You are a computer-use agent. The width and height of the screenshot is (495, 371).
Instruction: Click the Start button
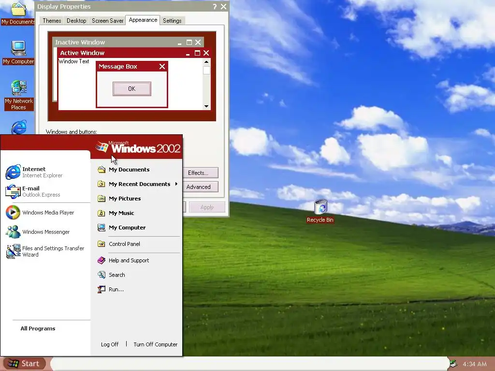(25, 363)
